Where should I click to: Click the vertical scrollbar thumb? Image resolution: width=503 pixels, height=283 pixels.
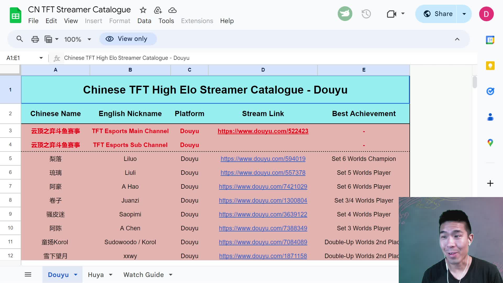(474, 82)
